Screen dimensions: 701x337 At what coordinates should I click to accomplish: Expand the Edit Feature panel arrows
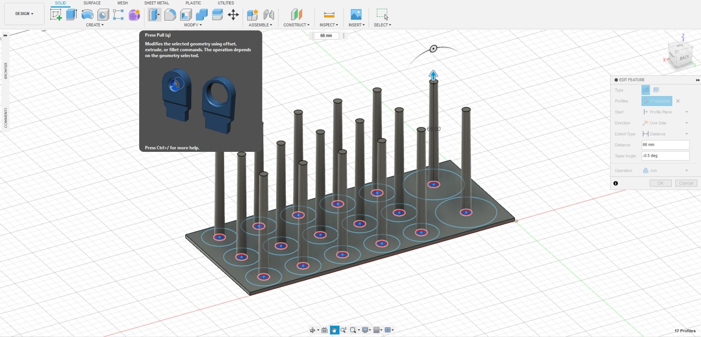[x=697, y=80]
